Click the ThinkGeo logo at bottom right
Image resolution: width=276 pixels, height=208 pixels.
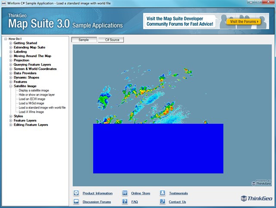click(x=256, y=198)
